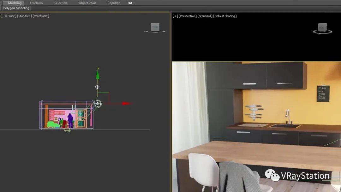This screenshot has width=341, height=192.
Task: Open the Populate ribbon tab
Action: point(114,3)
